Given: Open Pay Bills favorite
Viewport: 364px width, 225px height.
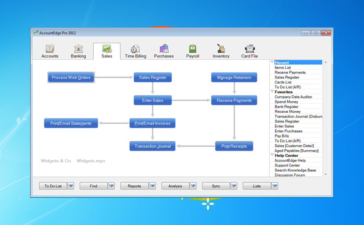Looking at the screenshot, I should click(282, 136).
